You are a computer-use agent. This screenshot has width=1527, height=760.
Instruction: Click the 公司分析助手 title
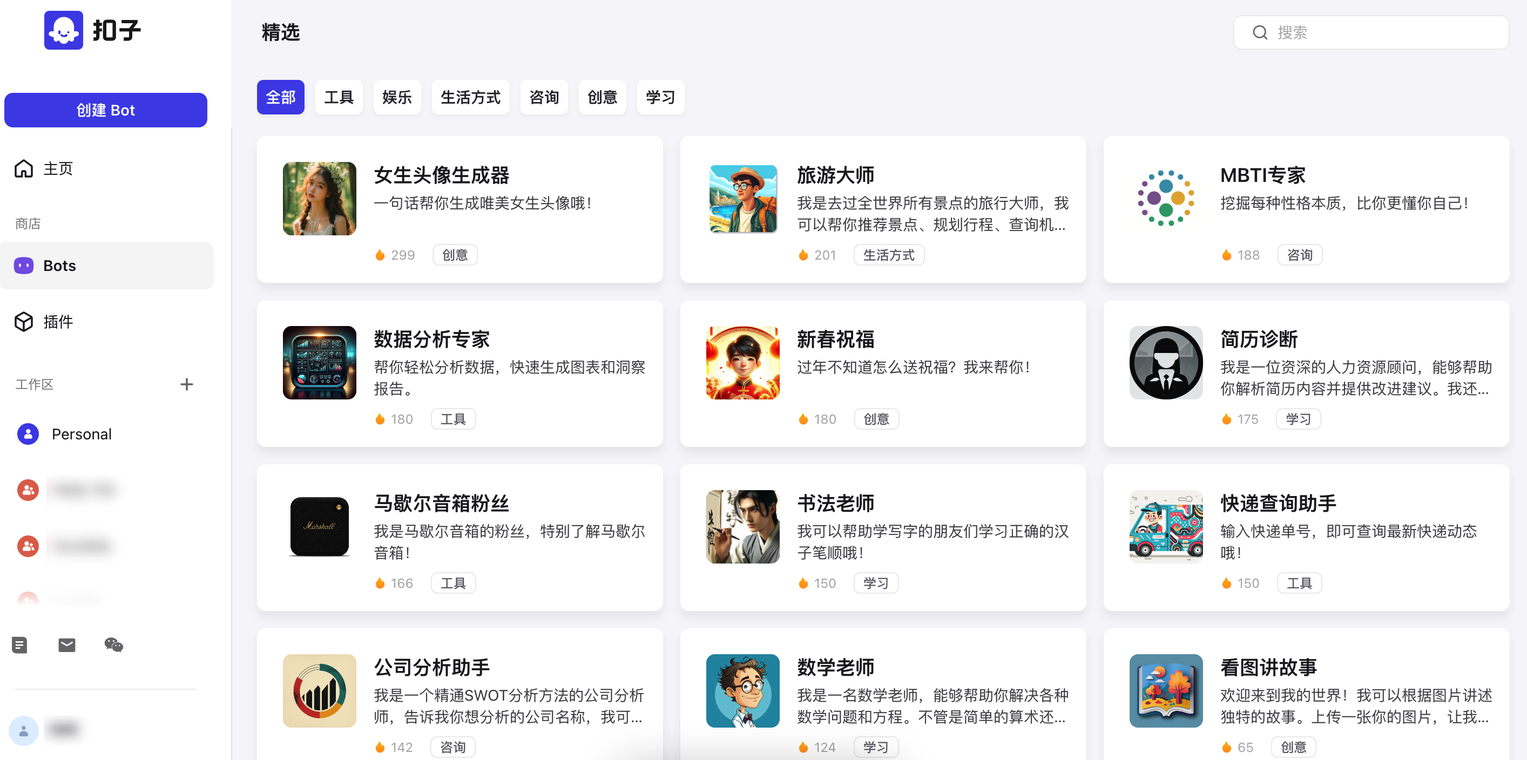tap(431, 668)
